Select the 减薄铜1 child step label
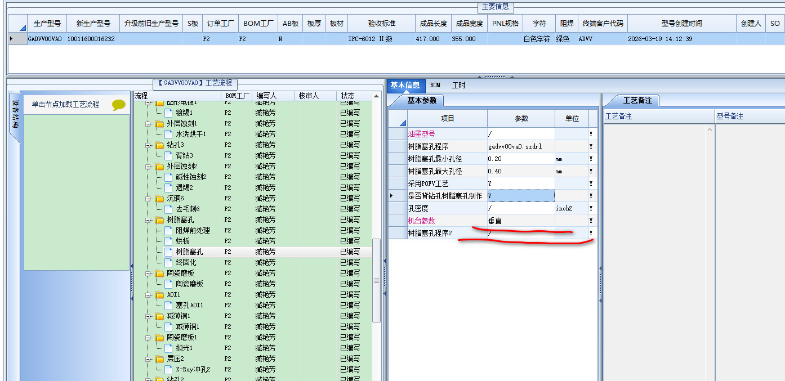Screen dimensions: 785x381 click(x=188, y=326)
